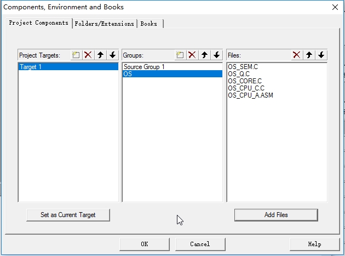Delete selected group using Groups X icon

[192, 55]
